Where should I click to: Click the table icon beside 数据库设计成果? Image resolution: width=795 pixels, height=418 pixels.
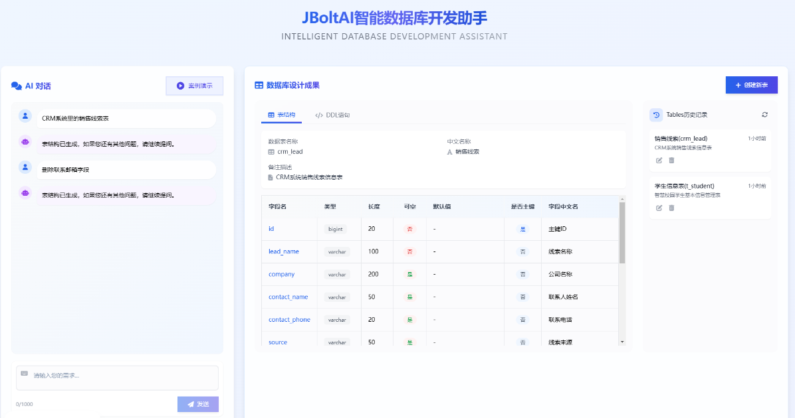259,86
